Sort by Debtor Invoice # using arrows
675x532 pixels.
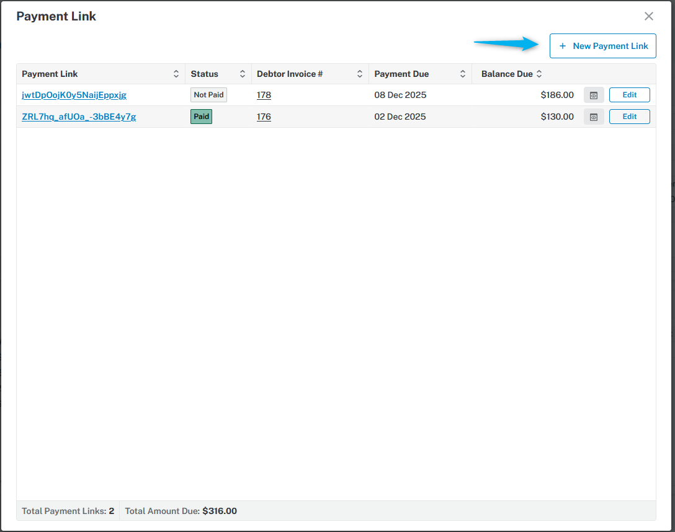[x=360, y=74]
